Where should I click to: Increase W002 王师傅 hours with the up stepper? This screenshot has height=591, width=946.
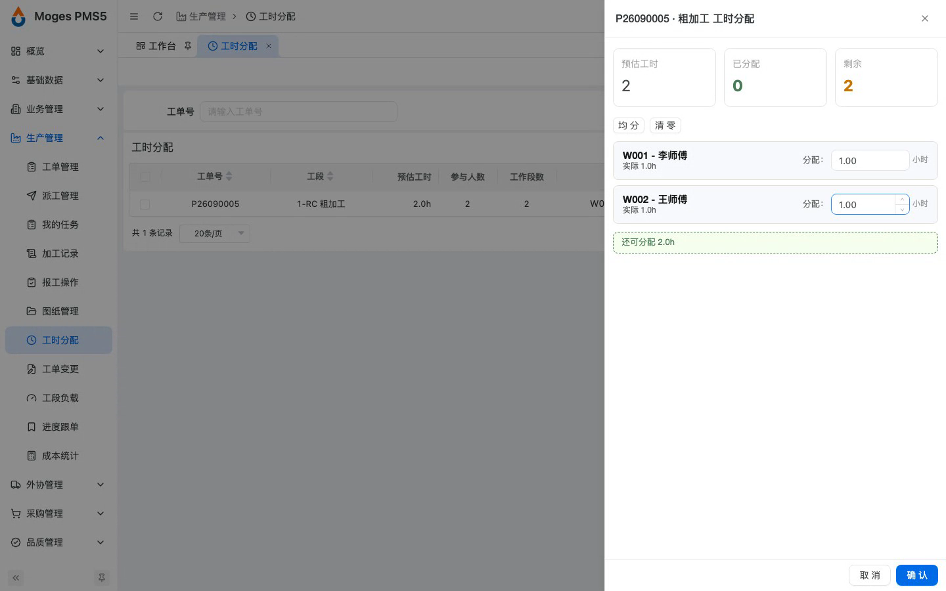click(x=903, y=200)
